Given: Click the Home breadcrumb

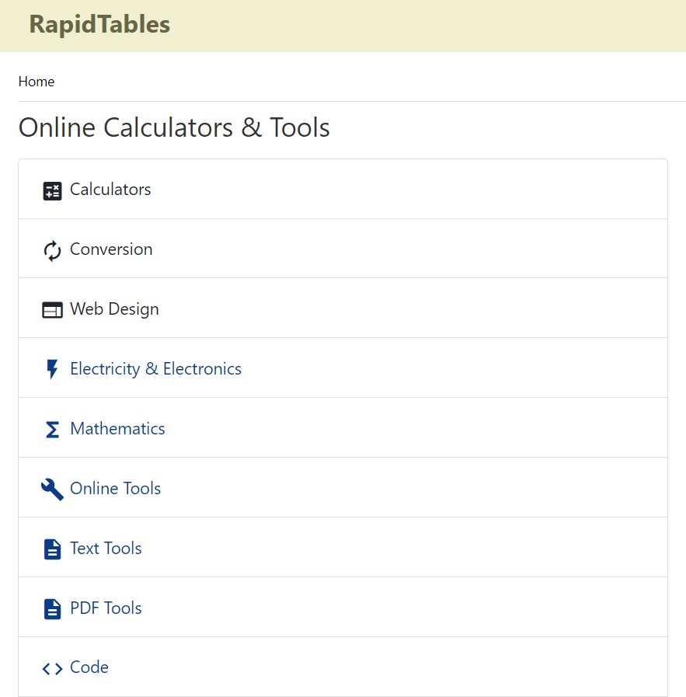Looking at the screenshot, I should pyautogui.click(x=37, y=82).
